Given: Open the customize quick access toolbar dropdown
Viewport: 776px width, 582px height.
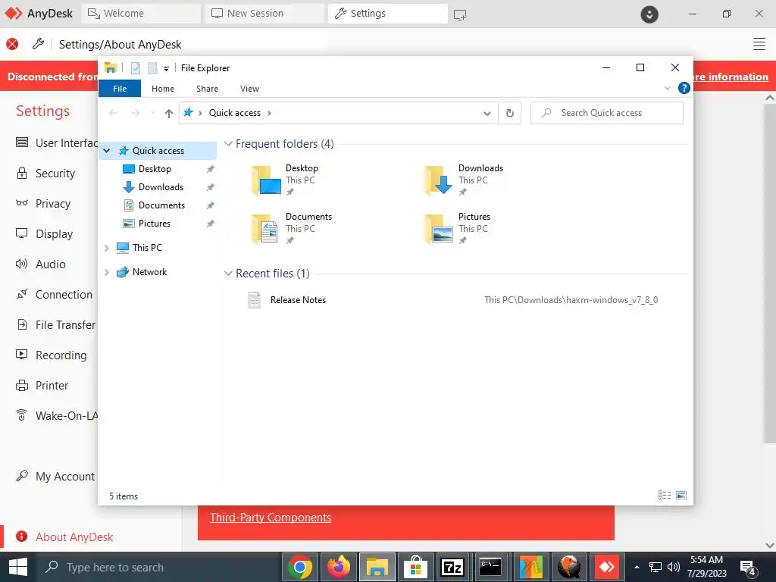Looking at the screenshot, I should point(166,69).
